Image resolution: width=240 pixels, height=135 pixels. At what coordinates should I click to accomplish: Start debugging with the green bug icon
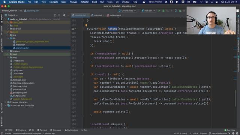[163, 11]
